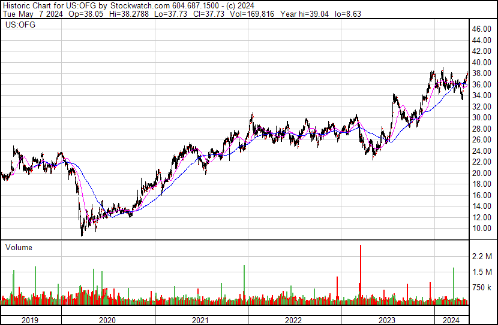Click the 2023 year label
This screenshot has width=498, height=325.
[x=387, y=320]
